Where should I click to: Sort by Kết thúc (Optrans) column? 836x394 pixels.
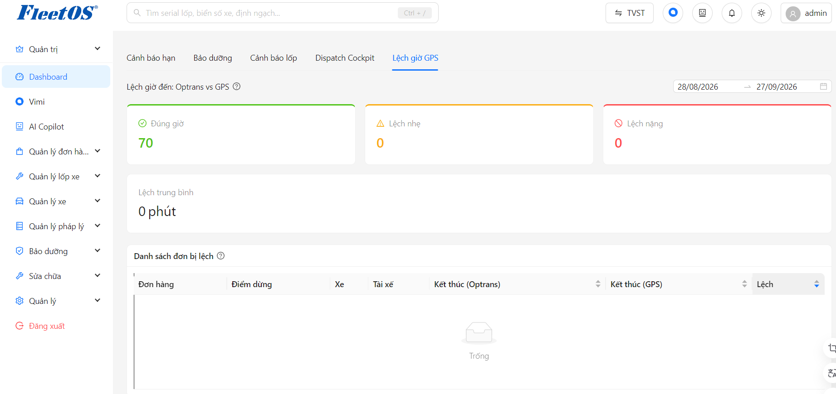point(517,284)
